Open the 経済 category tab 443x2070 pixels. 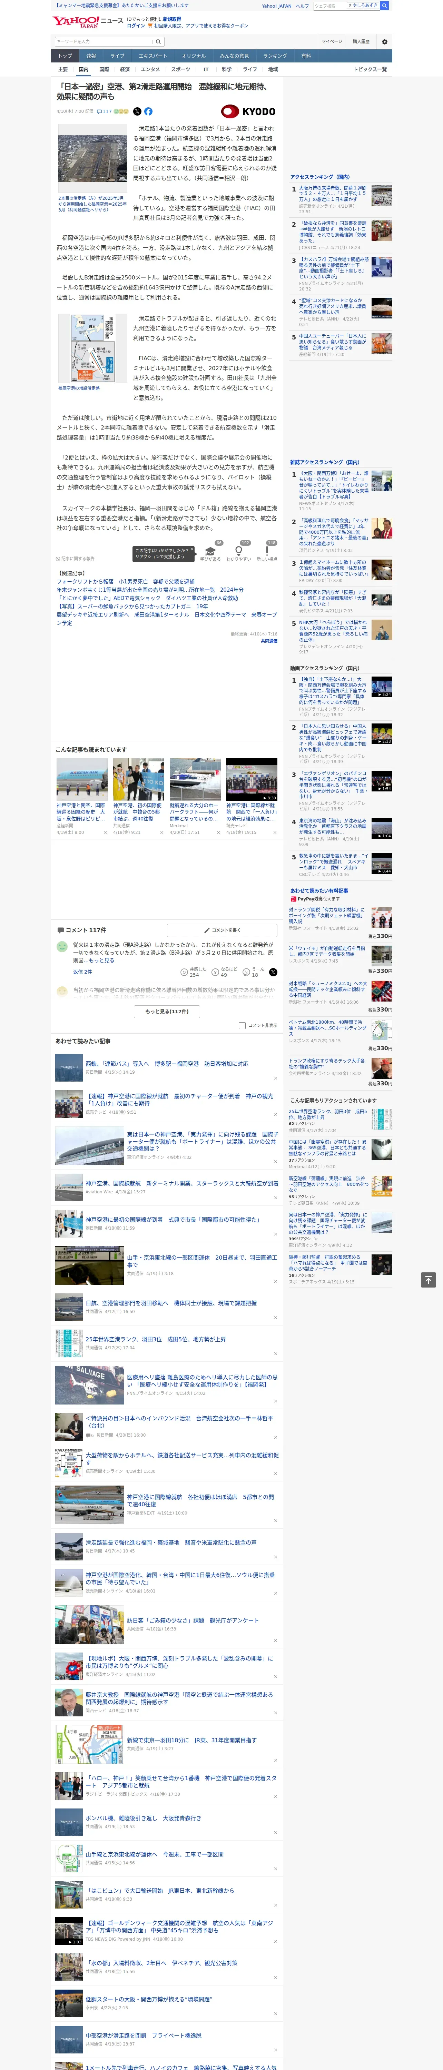click(125, 69)
